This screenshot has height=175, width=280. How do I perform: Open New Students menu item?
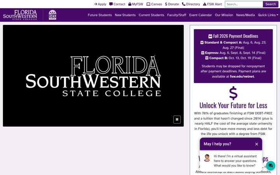coord(125,15)
